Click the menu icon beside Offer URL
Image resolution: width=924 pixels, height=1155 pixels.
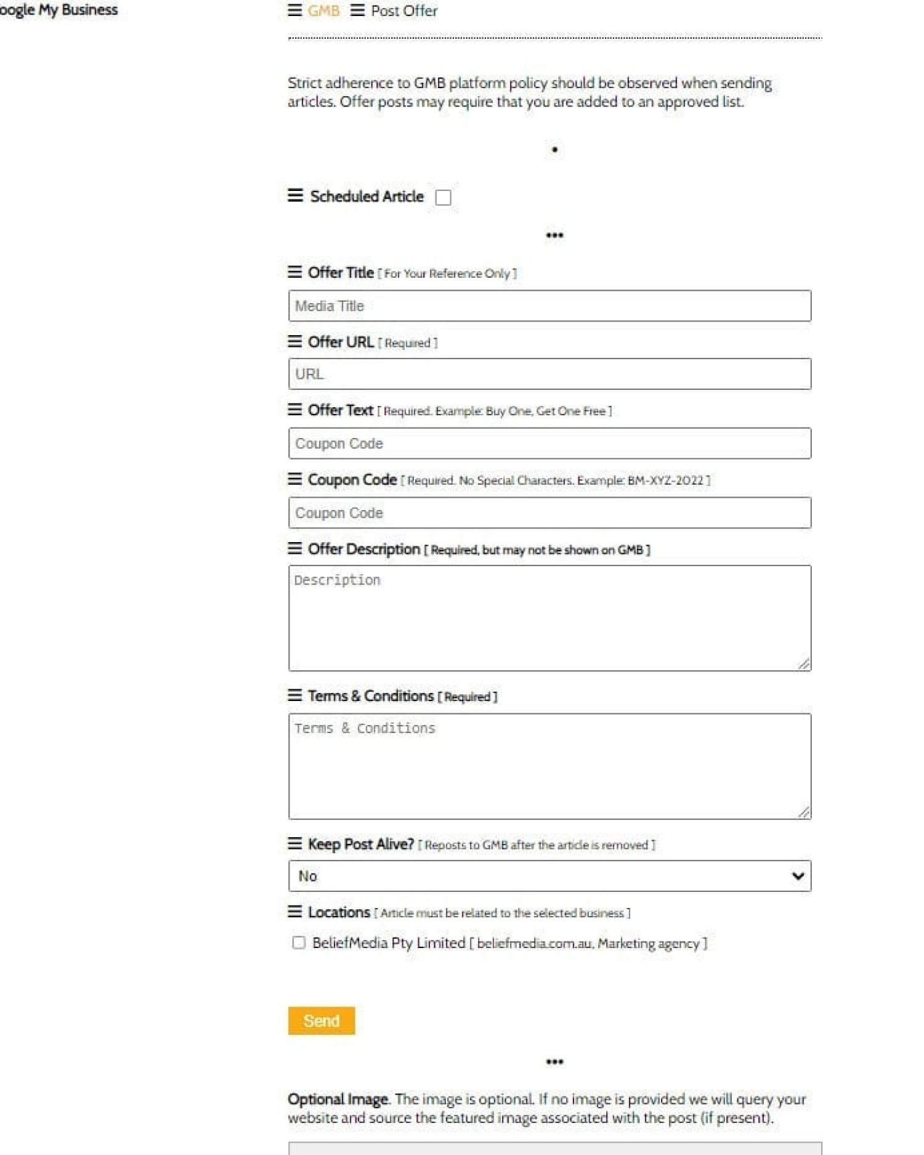(x=295, y=341)
